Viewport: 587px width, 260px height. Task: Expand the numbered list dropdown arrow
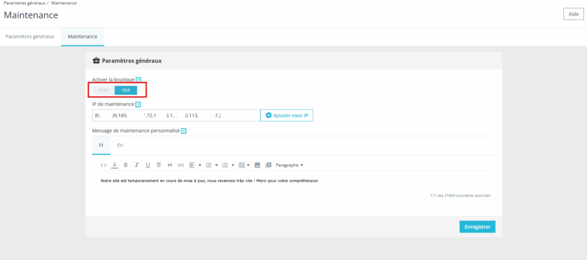tap(233, 165)
